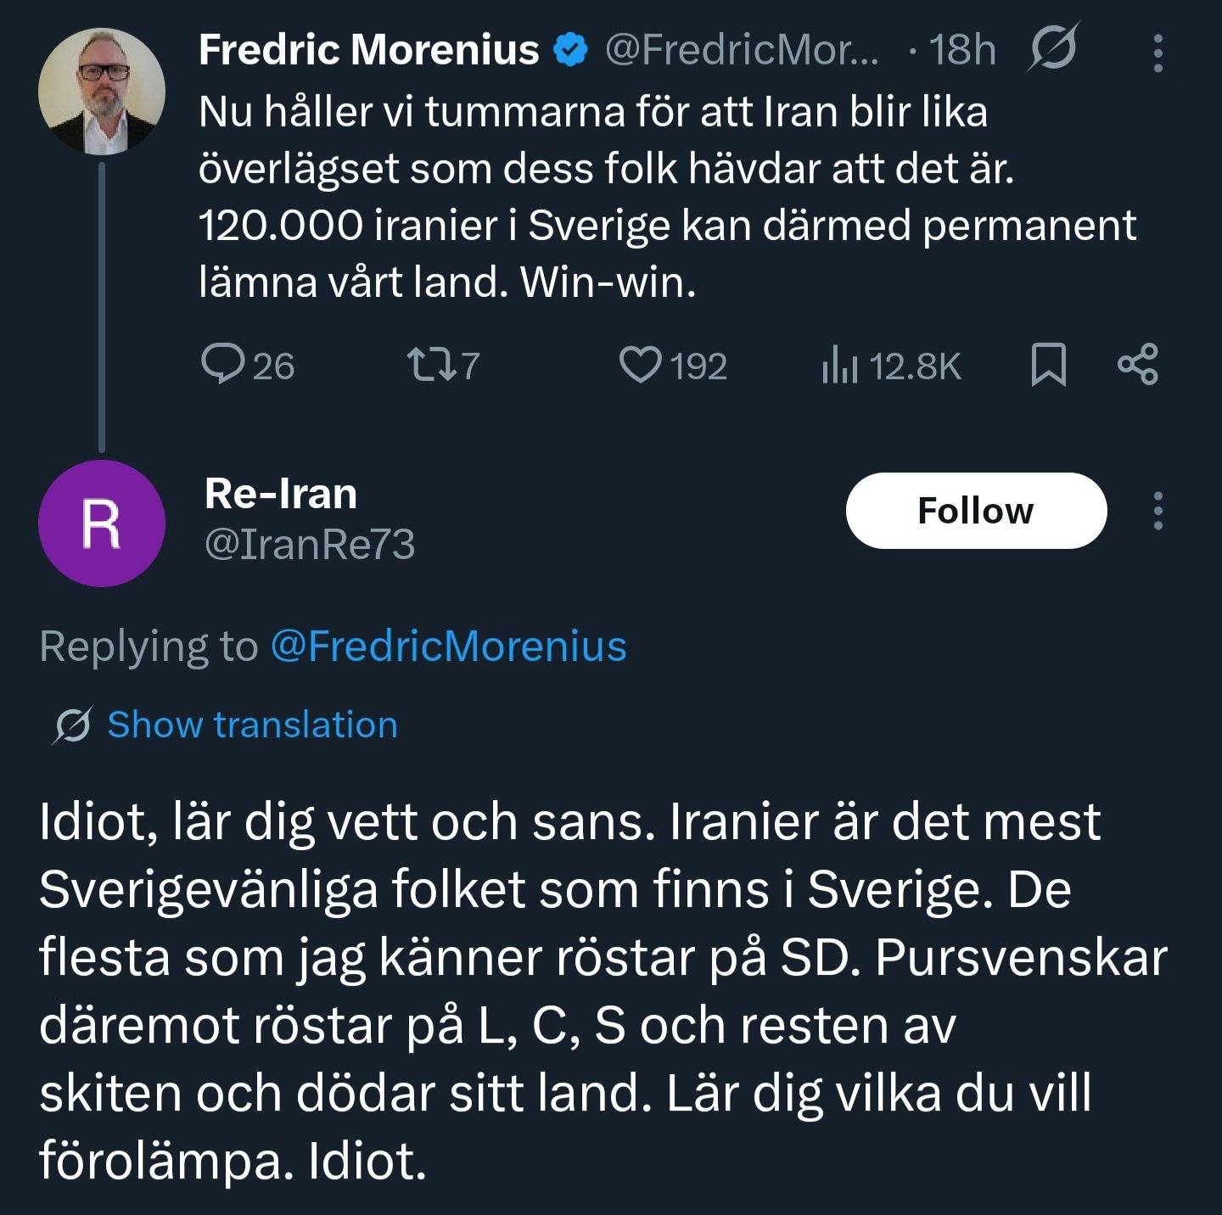Screen dimensions: 1222x1215
Task: Share Fredric Morenius's tweet
Action: pos(1137,365)
